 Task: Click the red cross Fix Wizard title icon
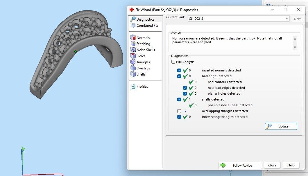(x=132, y=10)
